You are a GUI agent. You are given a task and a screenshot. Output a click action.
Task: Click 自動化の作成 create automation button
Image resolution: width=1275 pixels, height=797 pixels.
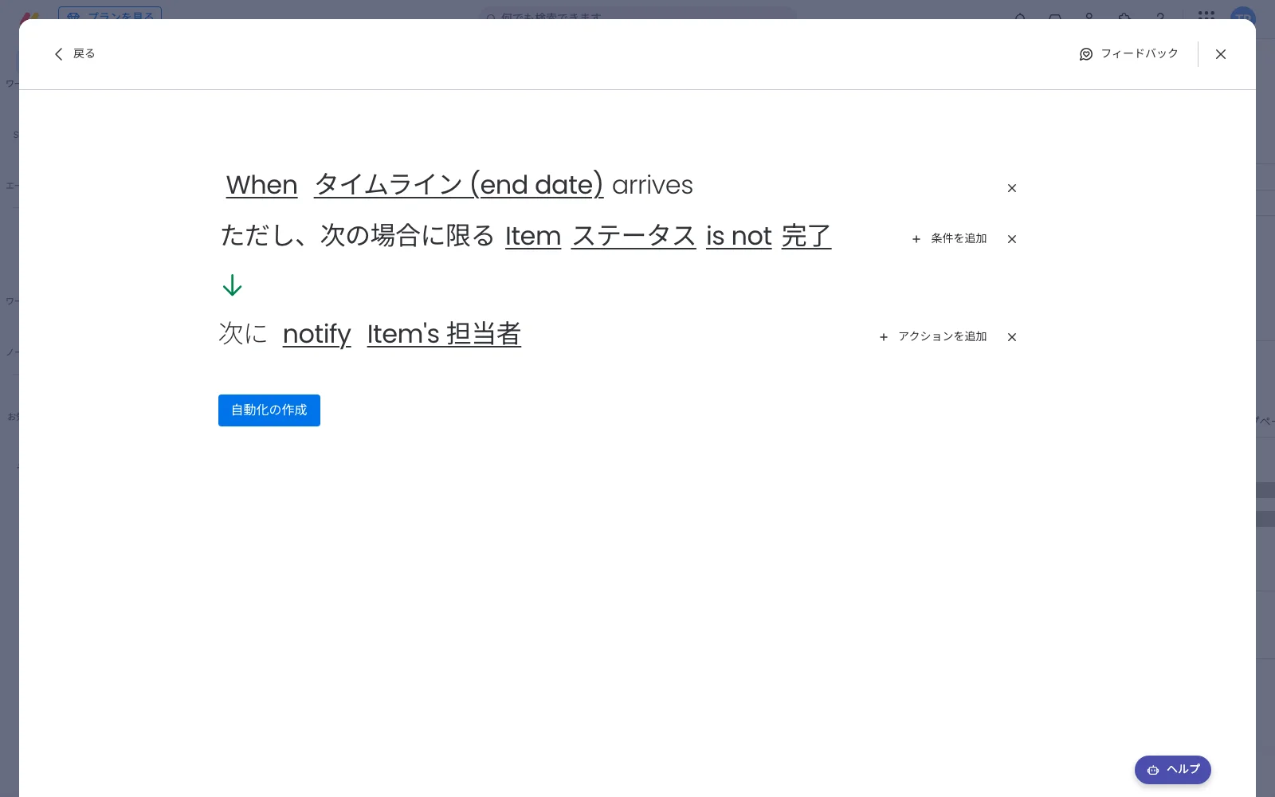(x=269, y=410)
